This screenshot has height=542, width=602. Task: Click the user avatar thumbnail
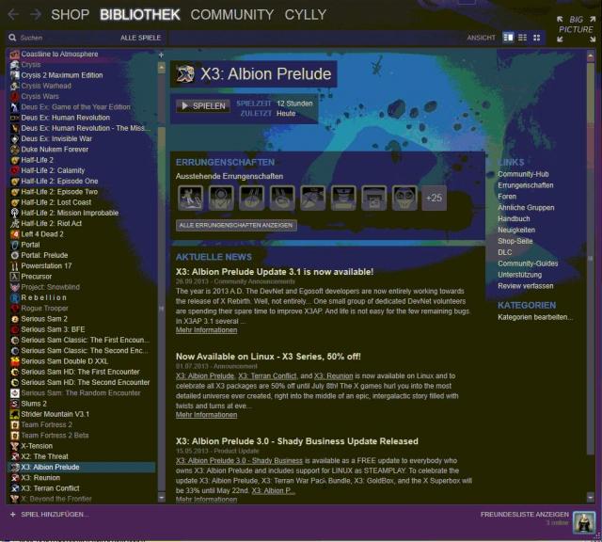[x=583, y=522]
